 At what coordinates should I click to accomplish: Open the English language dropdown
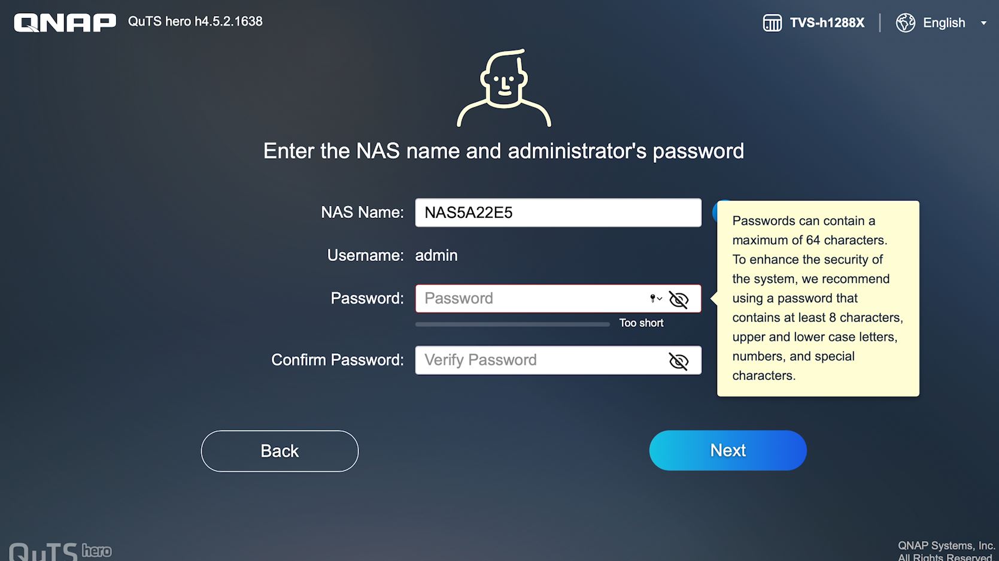pos(944,23)
